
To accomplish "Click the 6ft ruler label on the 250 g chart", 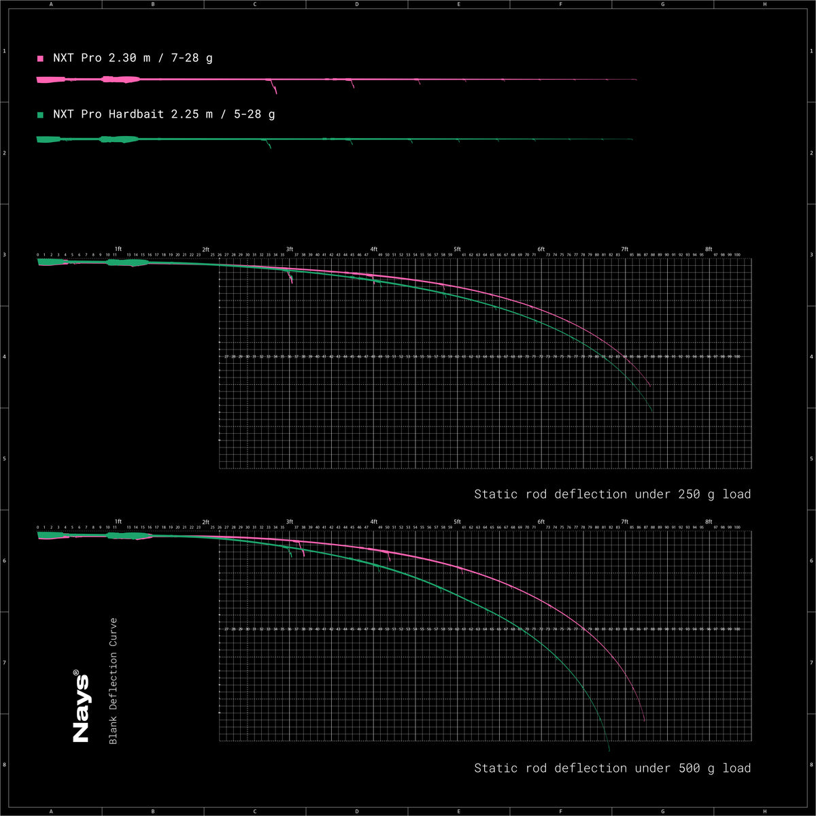I will 541,250.
